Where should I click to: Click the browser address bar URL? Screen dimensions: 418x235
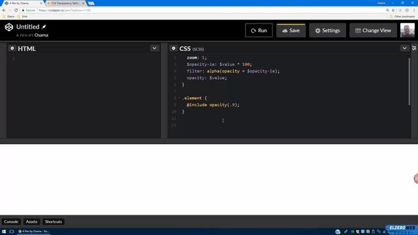(65, 10)
